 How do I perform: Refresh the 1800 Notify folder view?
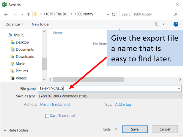click(114, 14)
